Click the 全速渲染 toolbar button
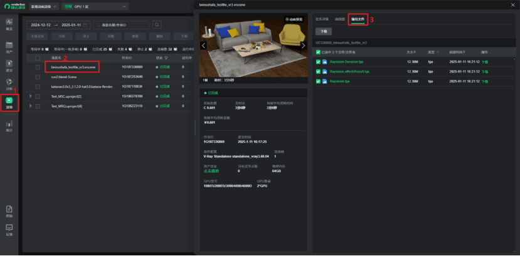The width and height of the screenshot is (520, 256). pos(38,36)
